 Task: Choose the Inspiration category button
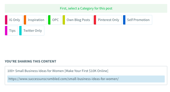click(x=35, y=20)
